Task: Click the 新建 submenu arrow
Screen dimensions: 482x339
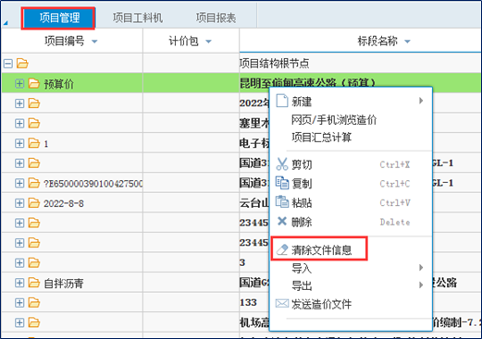Action: click(421, 101)
